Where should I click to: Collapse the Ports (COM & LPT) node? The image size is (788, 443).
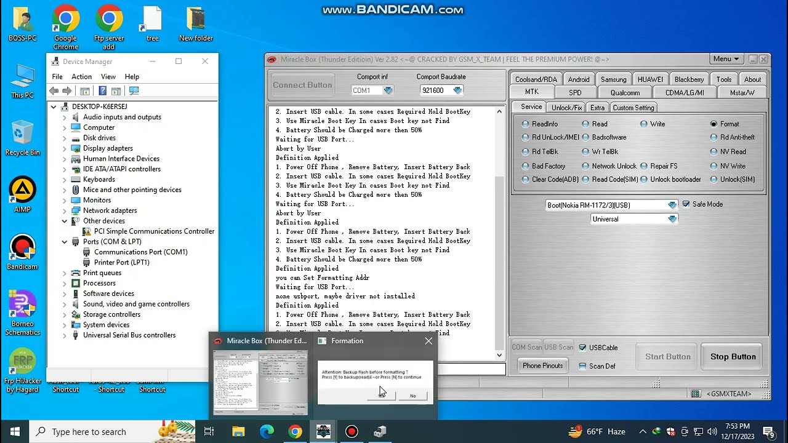pos(65,242)
